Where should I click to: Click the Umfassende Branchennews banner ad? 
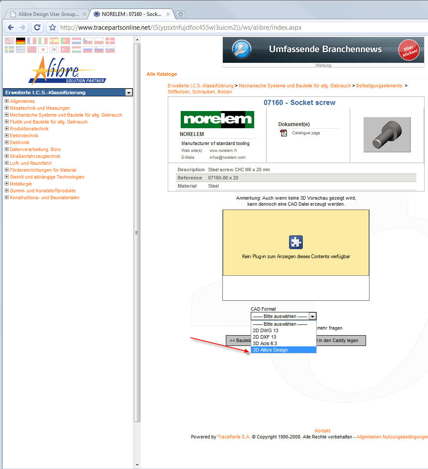point(323,50)
